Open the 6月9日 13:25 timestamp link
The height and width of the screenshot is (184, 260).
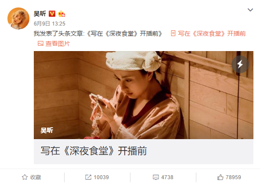[x=50, y=24]
